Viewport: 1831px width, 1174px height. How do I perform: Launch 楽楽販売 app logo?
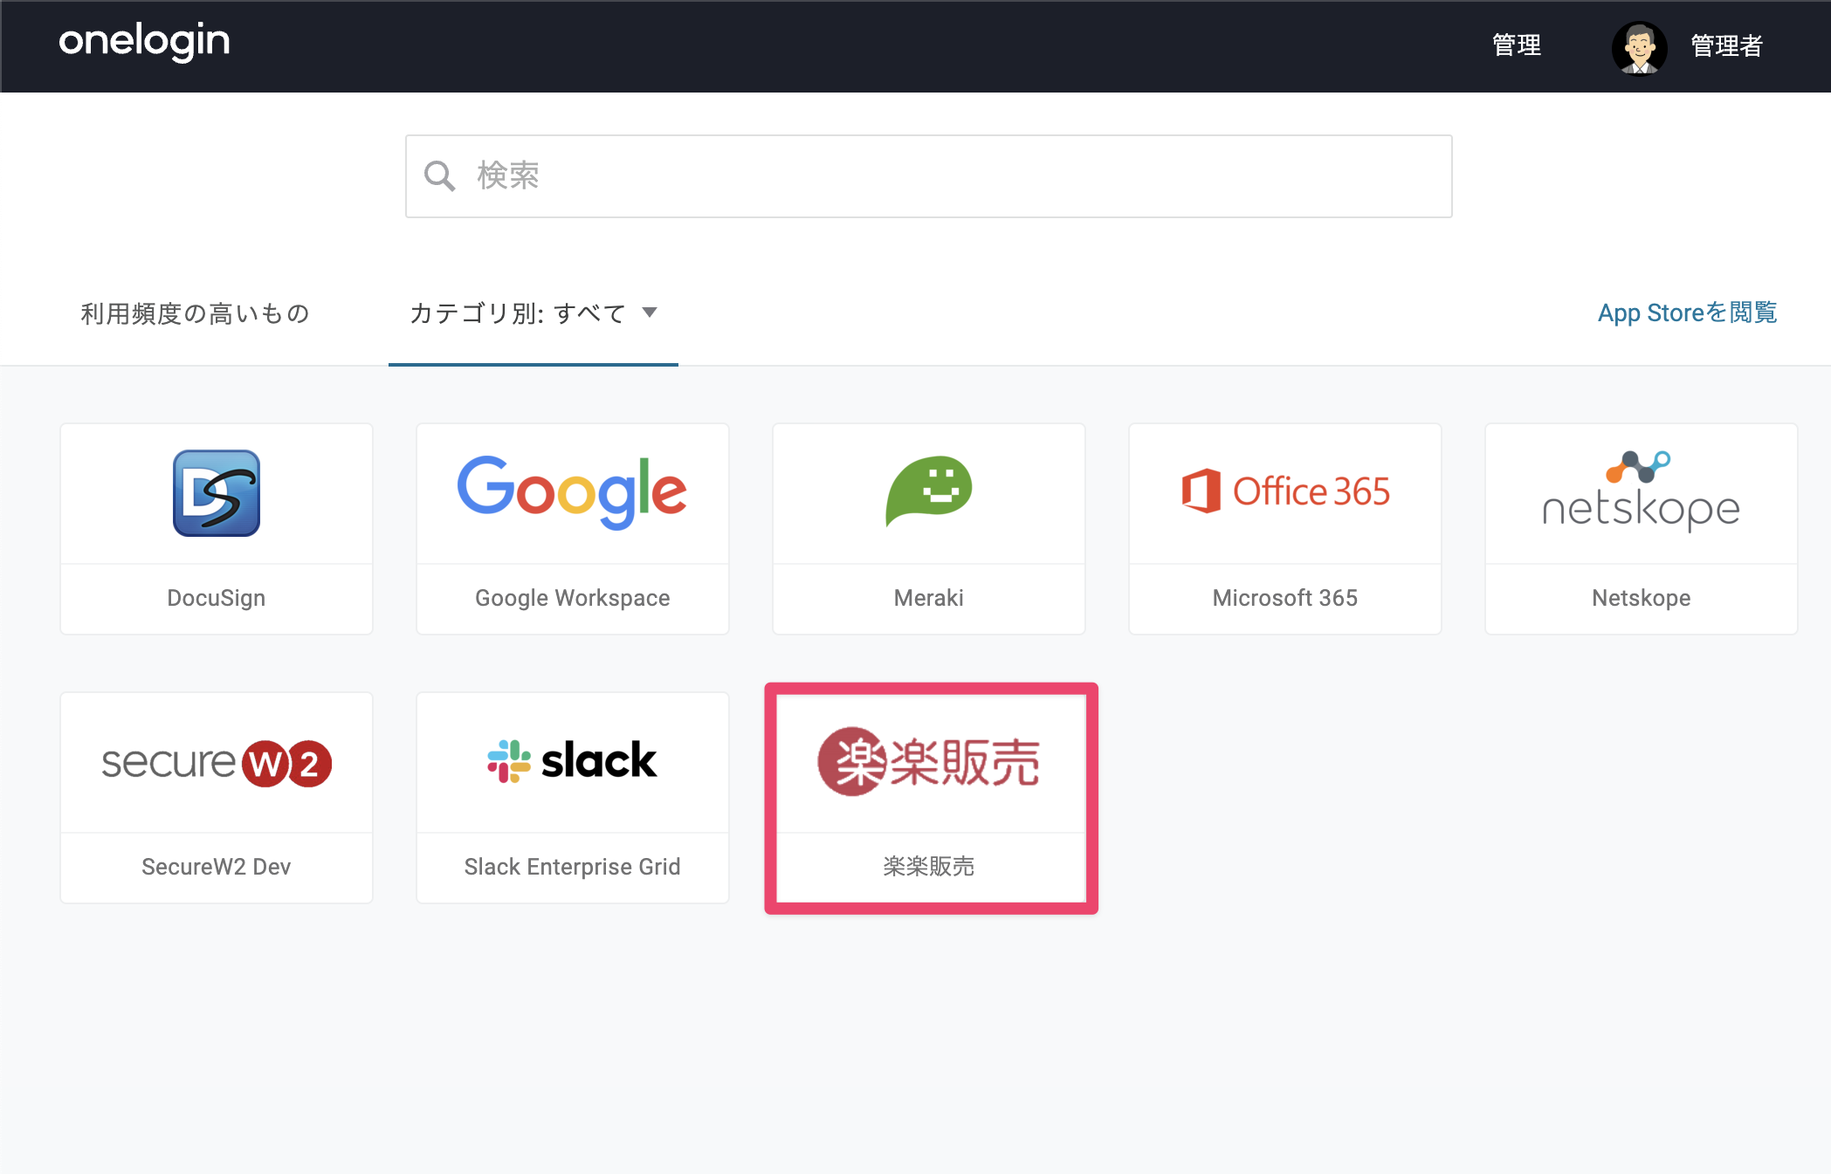(x=929, y=761)
